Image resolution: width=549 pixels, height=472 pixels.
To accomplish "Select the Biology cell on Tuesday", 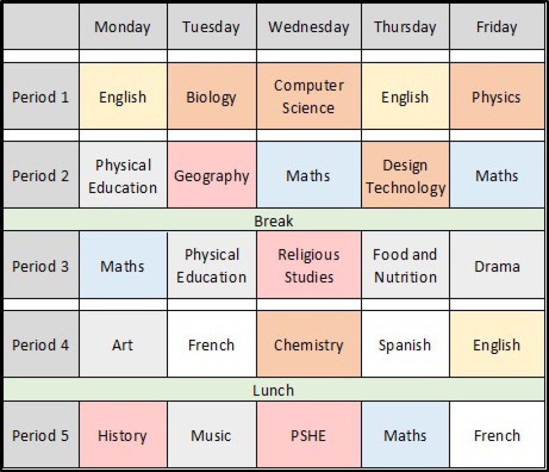I will pyautogui.click(x=211, y=97).
